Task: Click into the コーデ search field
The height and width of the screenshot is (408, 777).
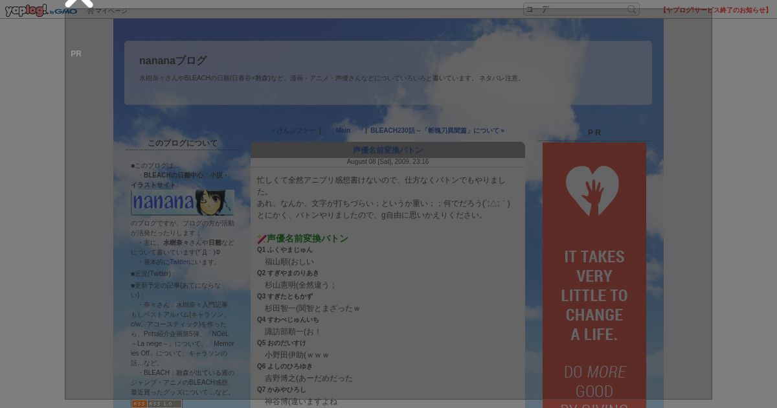Action: (x=575, y=9)
